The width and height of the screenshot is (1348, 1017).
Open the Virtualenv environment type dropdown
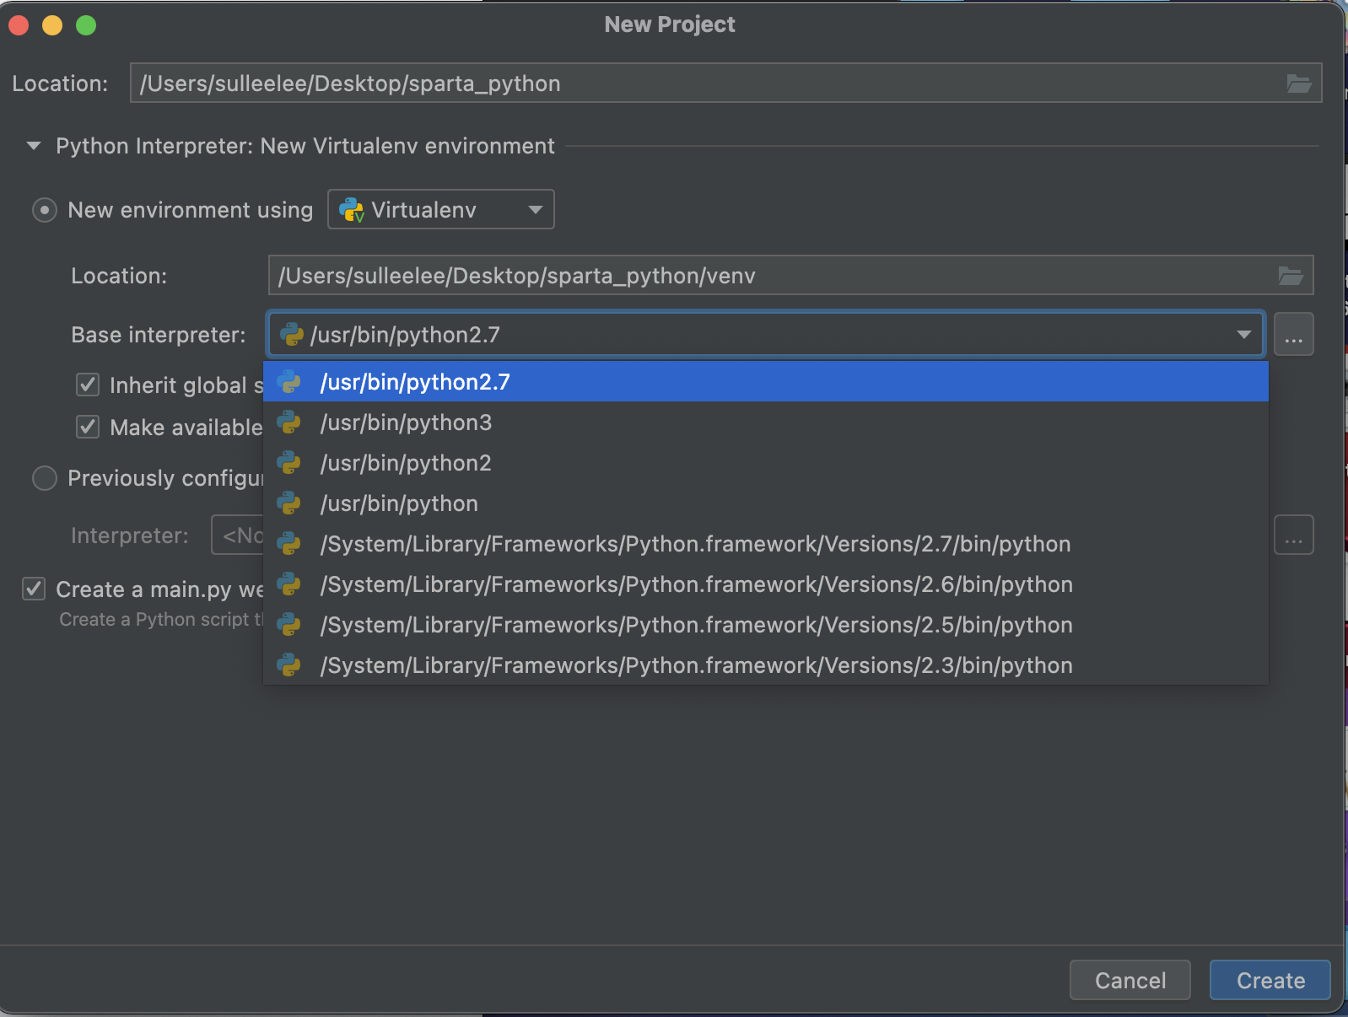pos(440,210)
